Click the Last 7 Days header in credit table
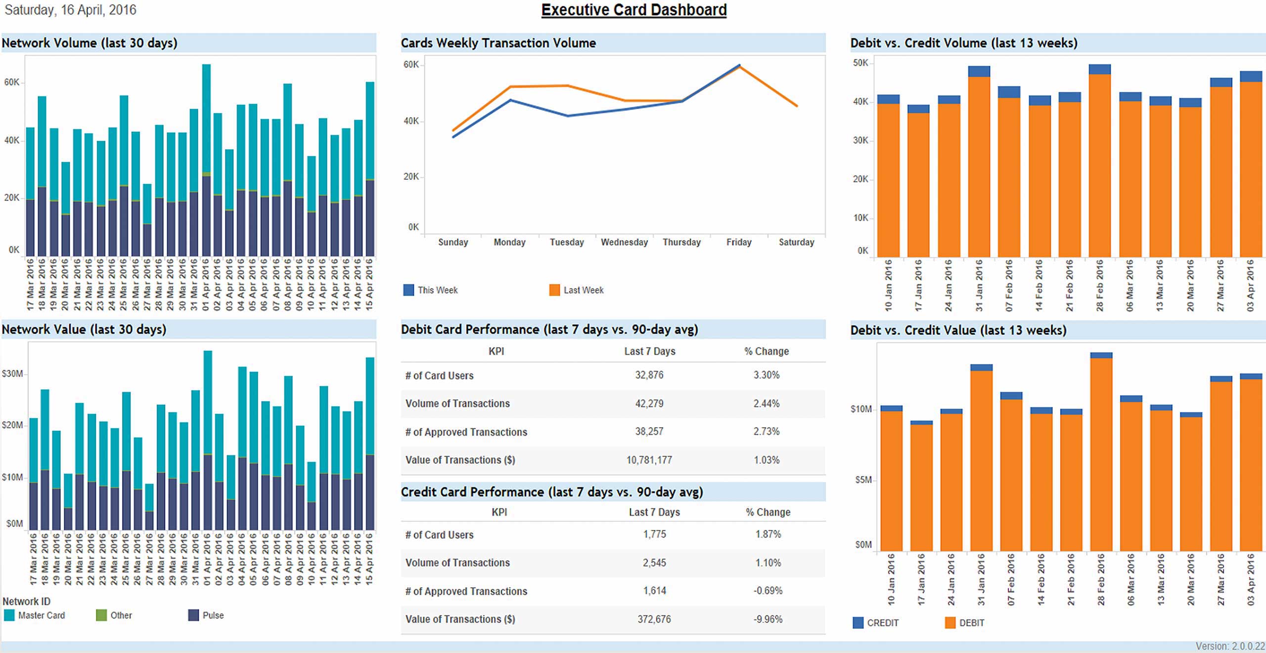The height and width of the screenshot is (653, 1266). click(x=654, y=512)
